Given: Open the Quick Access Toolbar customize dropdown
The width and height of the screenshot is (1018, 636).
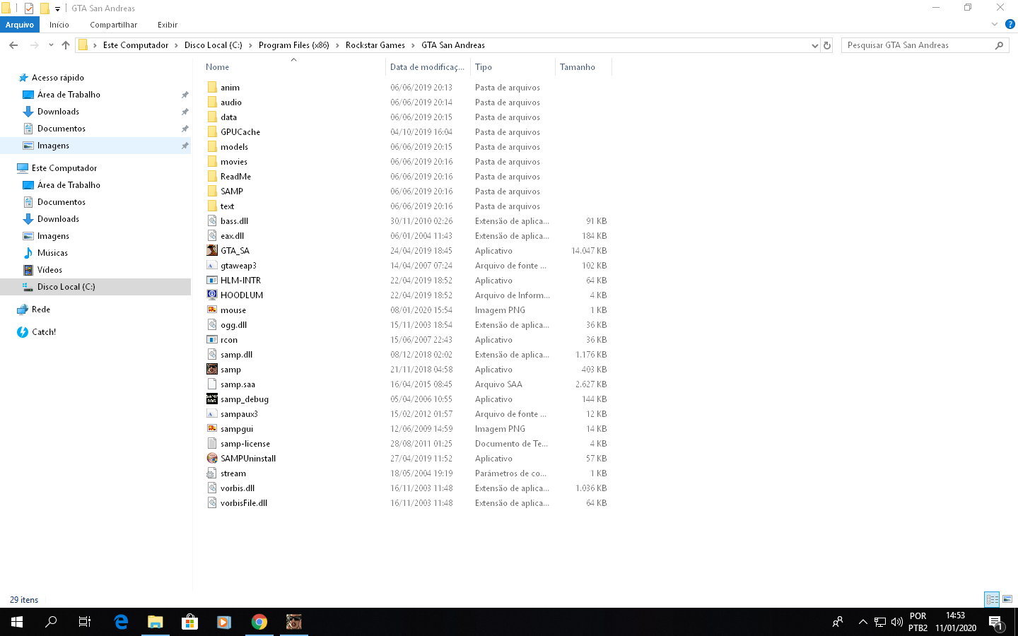Looking at the screenshot, I should (57, 8).
